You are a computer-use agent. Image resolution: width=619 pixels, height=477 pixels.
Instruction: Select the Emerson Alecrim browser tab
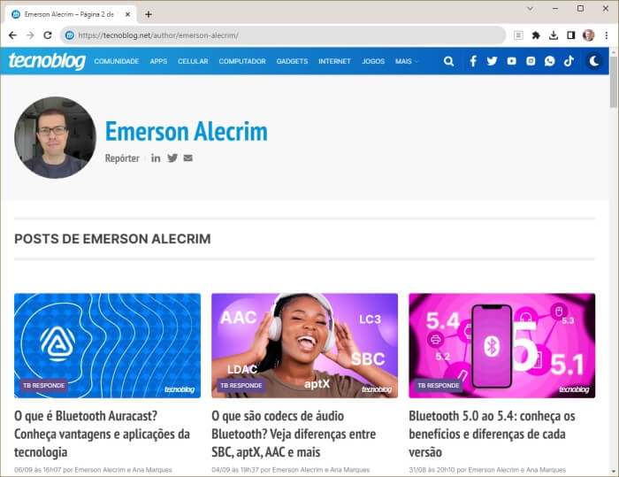point(70,14)
